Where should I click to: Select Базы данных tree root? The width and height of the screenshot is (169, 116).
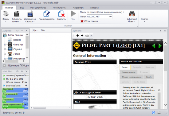[x=16, y=35]
